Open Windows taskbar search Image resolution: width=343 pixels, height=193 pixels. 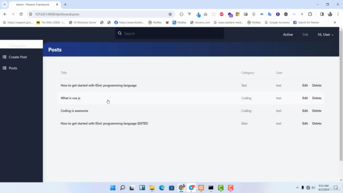pos(123,188)
